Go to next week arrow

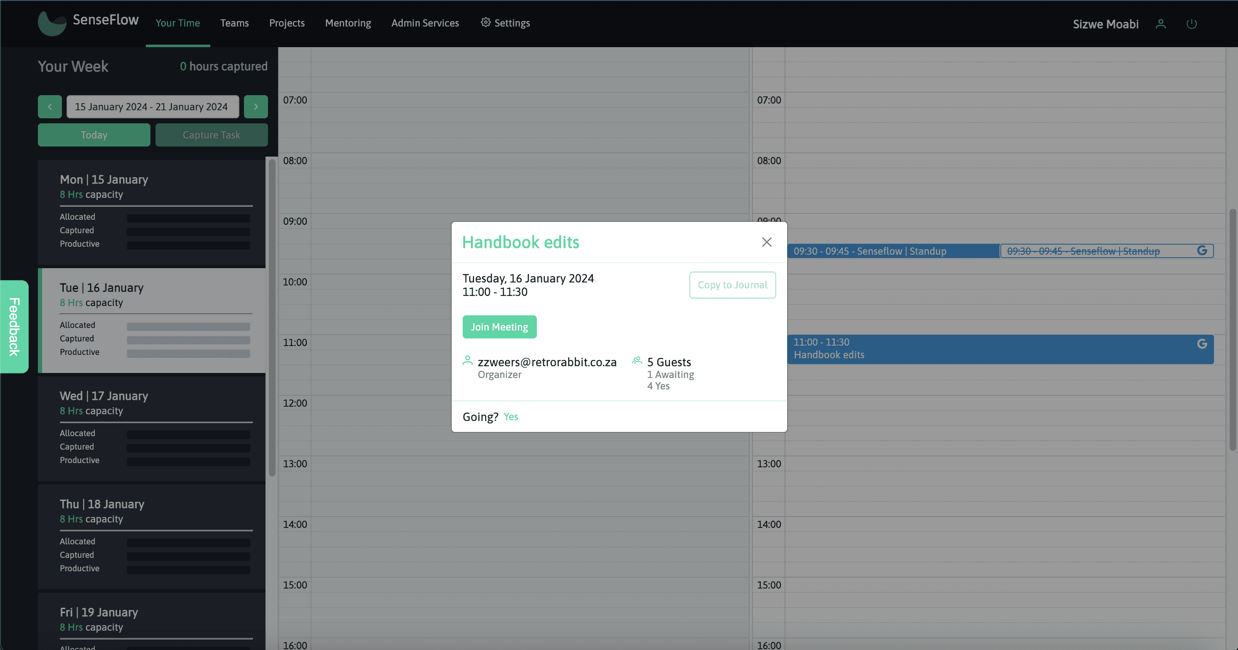tap(256, 107)
